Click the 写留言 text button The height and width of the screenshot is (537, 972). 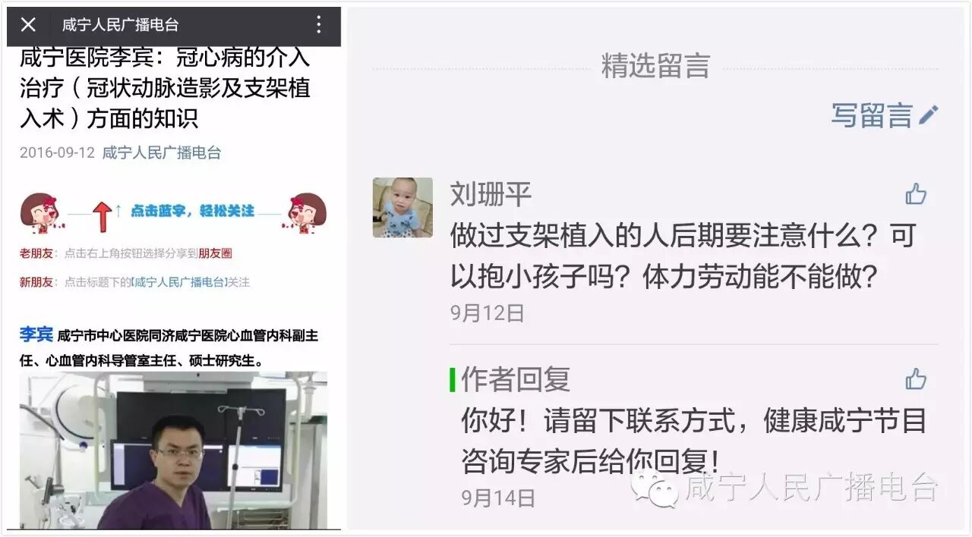[x=872, y=115]
